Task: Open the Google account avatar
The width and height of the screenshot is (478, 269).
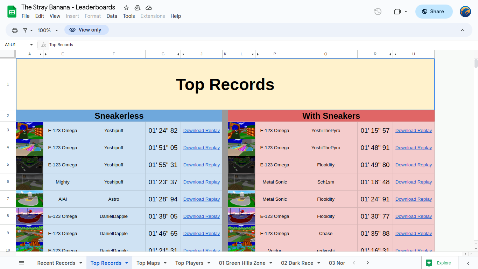Action: click(x=465, y=12)
